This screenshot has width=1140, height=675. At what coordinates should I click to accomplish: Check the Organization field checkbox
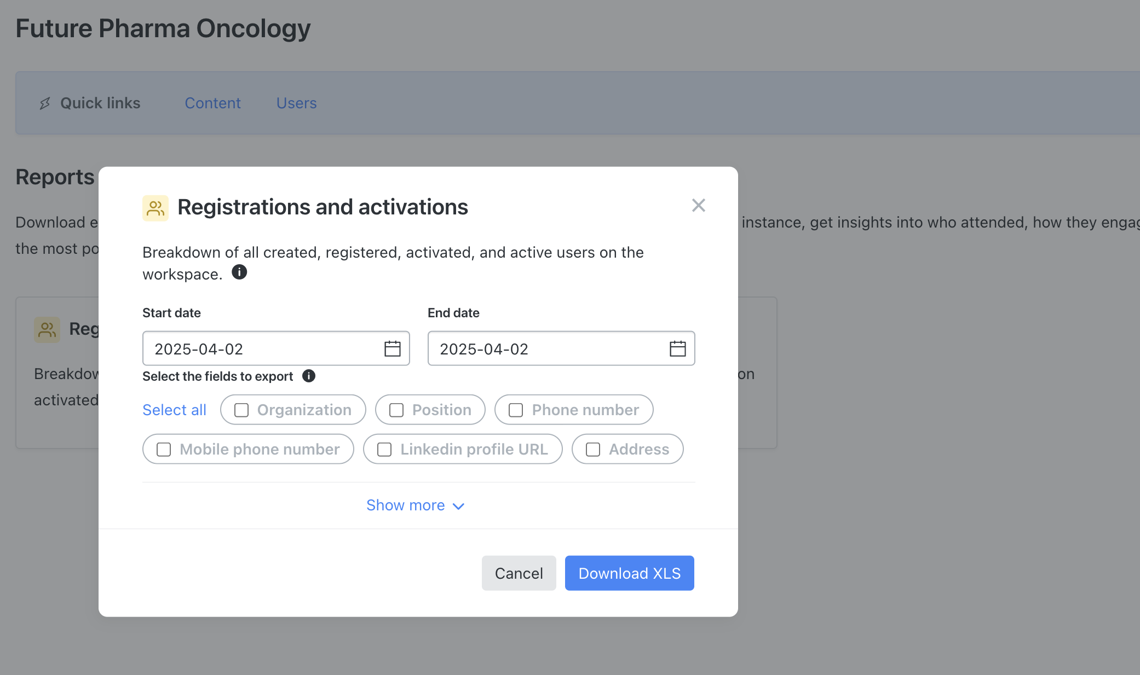click(x=241, y=410)
